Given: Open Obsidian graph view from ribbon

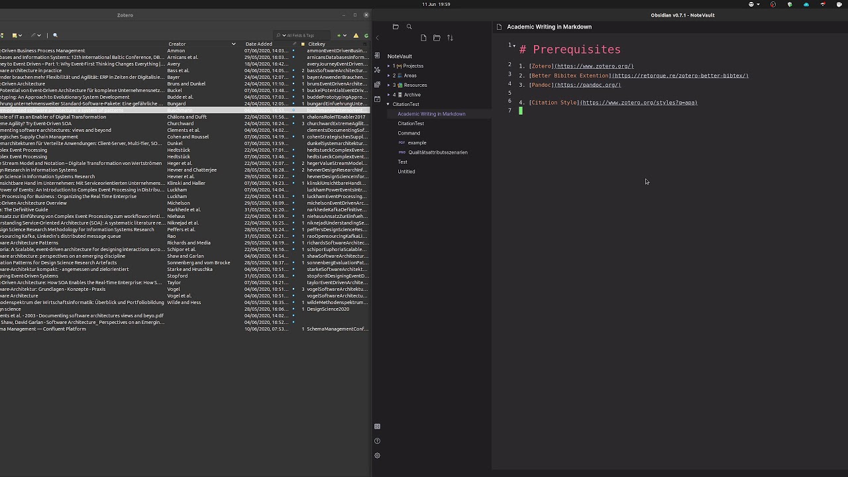Looking at the screenshot, I should coord(377,70).
